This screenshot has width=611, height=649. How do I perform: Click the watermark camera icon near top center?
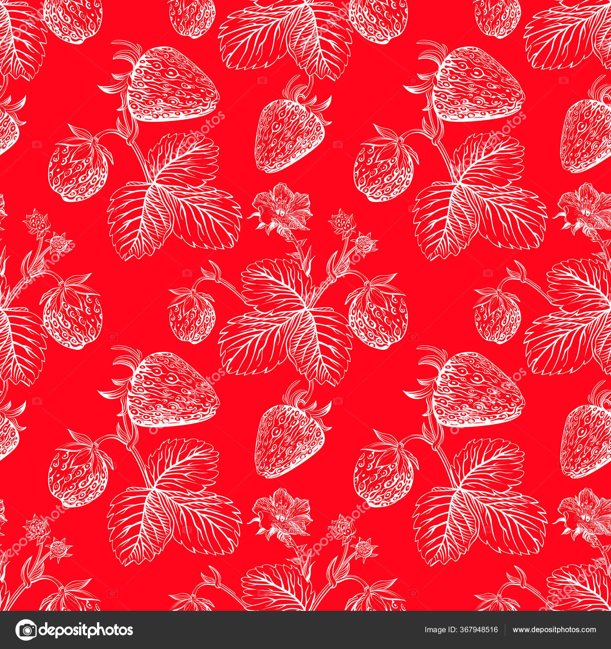pos(262,80)
